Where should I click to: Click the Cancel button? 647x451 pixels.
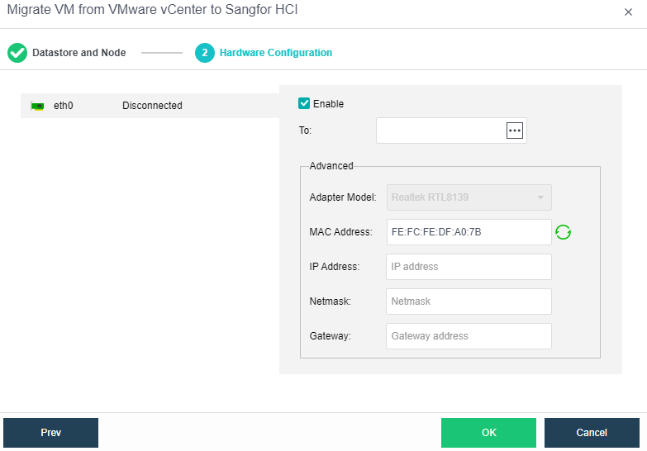coord(592,433)
